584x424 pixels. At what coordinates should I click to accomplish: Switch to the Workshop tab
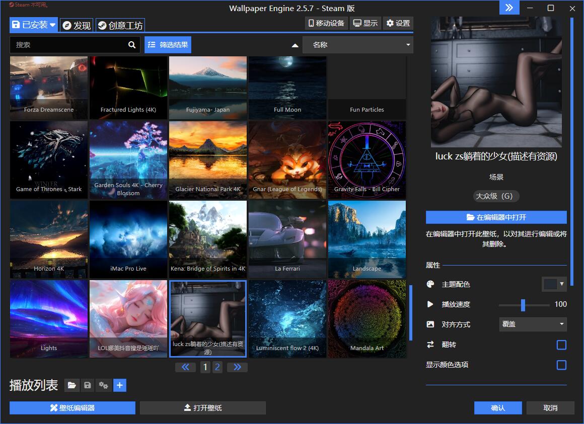tap(120, 25)
